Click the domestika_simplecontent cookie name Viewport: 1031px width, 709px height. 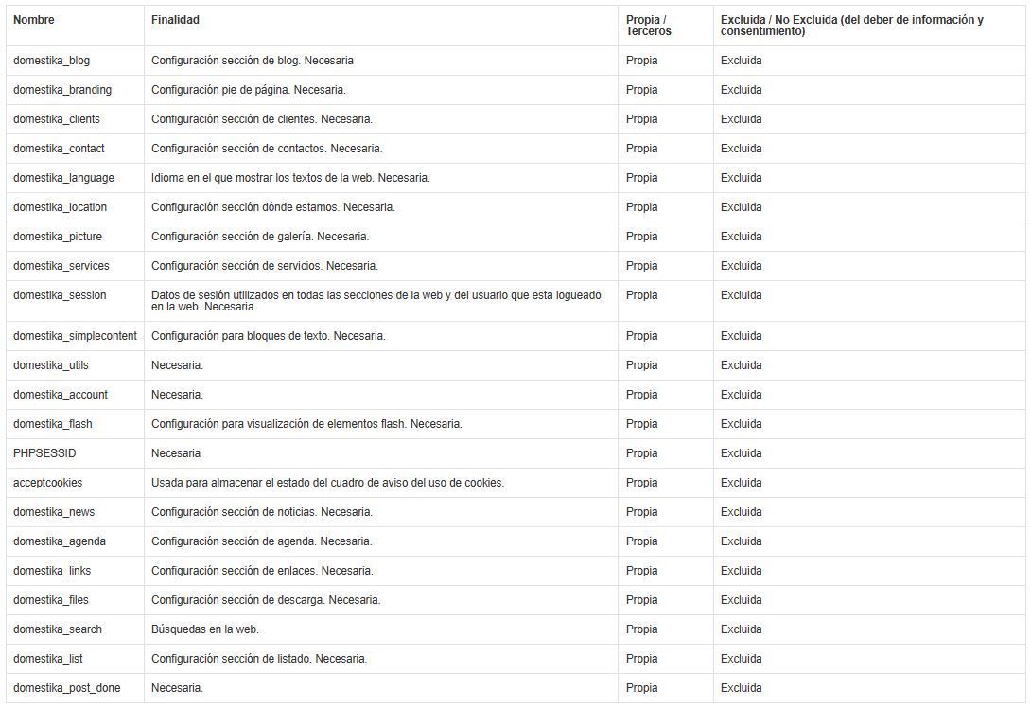click(75, 336)
